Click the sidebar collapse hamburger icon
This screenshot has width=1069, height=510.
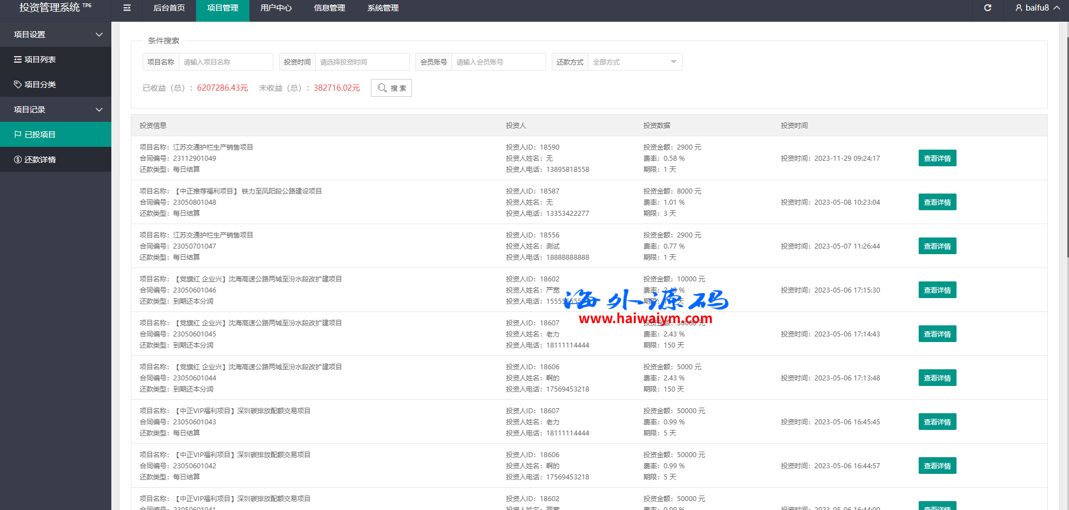pyautogui.click(x=127, y=8)
